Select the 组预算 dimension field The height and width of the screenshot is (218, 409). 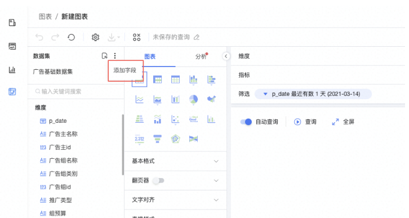coord(53,213)
